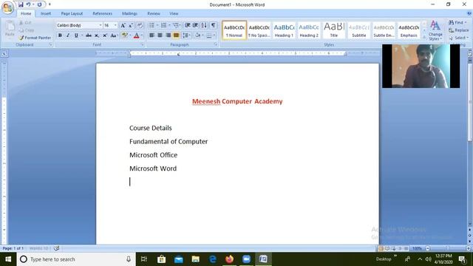Click the zoom level slider in status bar

[448, 248]
